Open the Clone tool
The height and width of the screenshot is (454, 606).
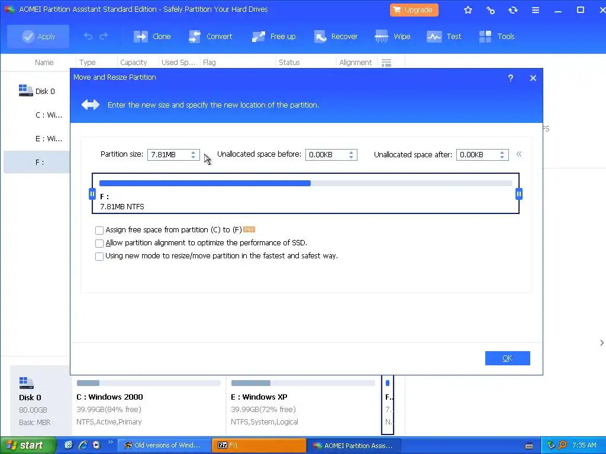pyautogui.click(x=152, y=36)
